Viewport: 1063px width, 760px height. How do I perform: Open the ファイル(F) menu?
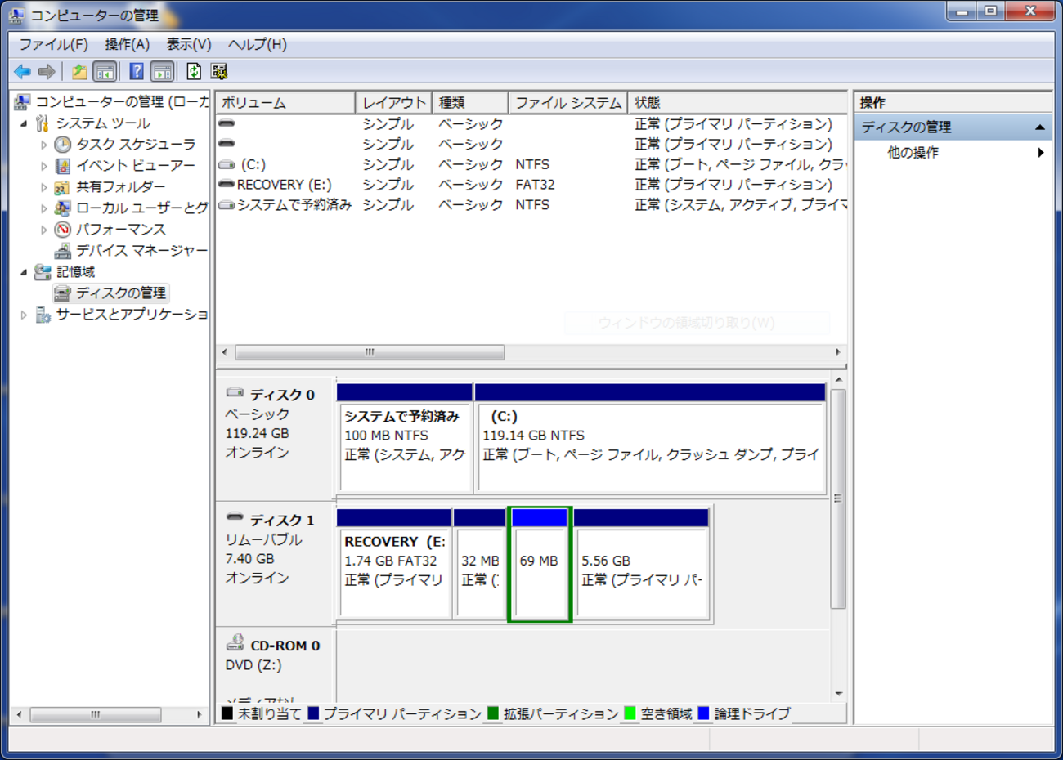(53, 45)
